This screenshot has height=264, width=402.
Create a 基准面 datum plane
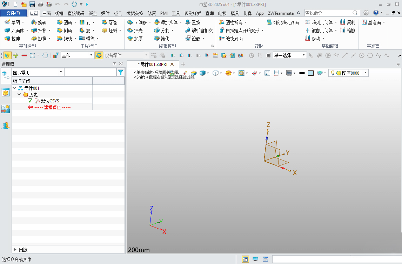(x=372, y=22)
